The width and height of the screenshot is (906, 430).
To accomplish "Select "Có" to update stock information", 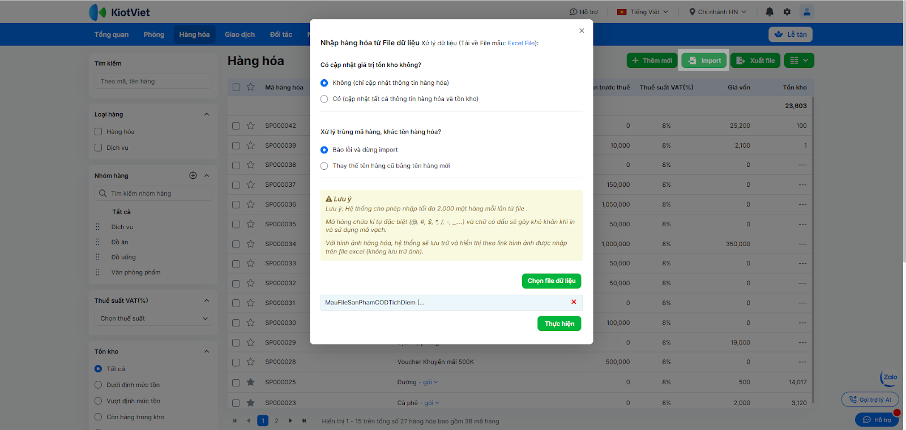I will coord(324,99).
